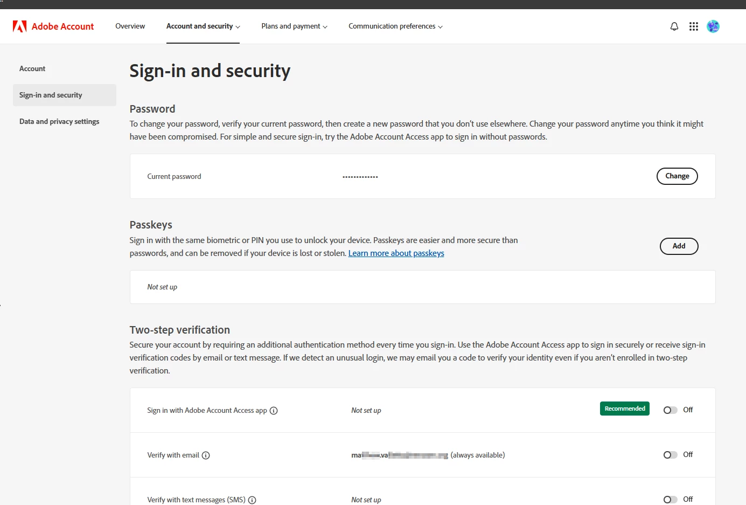Click the Passkeys section heading
Screen dimensions: 746x505
151,225
